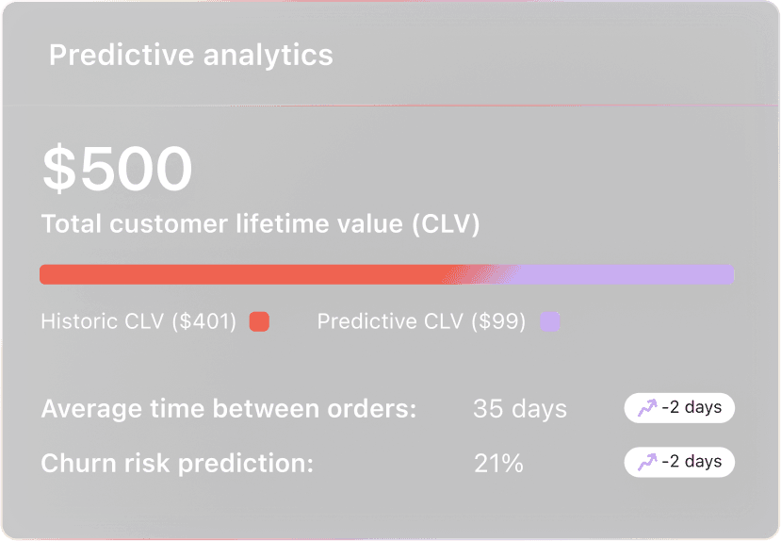
Task: Click the -2 days badge for average time
Action: (x=679, y=408)
